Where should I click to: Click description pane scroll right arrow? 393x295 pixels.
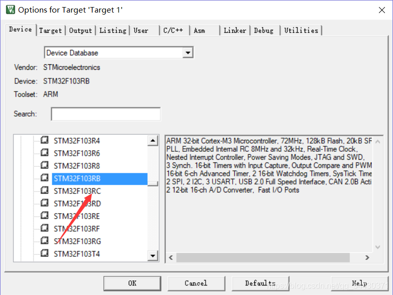[367, 258]
